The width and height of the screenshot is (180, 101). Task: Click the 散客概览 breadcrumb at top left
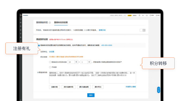coord(26,15)
